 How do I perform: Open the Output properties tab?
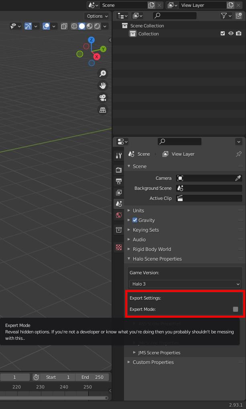click(x=119, y=181)
